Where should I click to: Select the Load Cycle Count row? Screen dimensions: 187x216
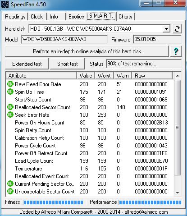pos(90,161)
